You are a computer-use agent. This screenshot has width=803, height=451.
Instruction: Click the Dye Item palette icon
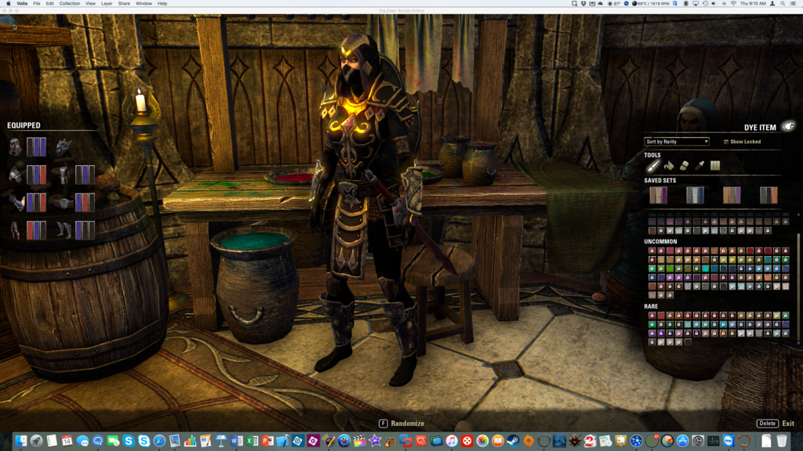coord(788,126)
